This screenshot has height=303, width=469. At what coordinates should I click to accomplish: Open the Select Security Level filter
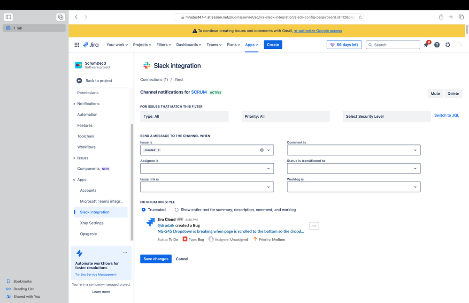point(387,116)
